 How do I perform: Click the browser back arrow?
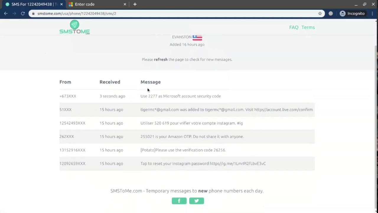pos(6,13)
